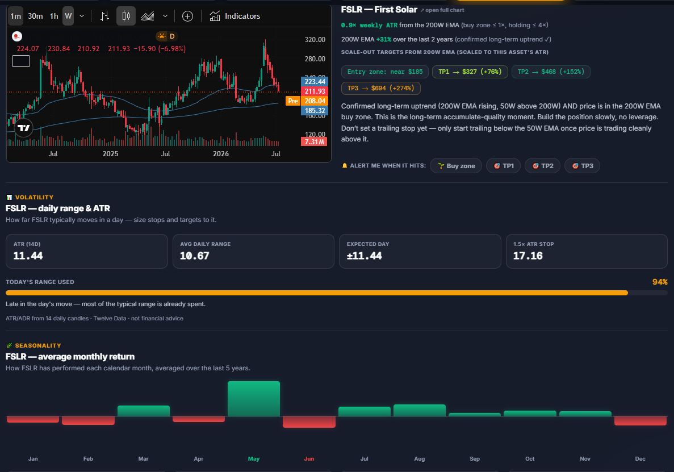Set alert for Buy zone
Viewport: 674px width, 472px height.
click(x=456, y=166)
